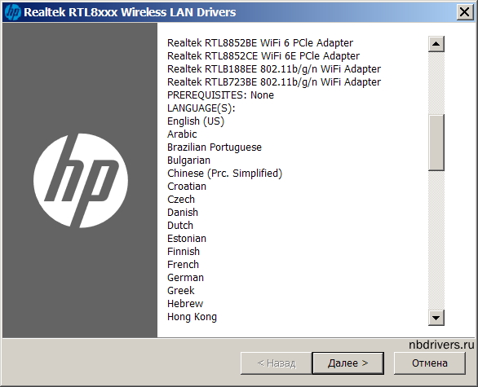
Task: Click the 'Hong Kong' text
Action: [192, 317]
